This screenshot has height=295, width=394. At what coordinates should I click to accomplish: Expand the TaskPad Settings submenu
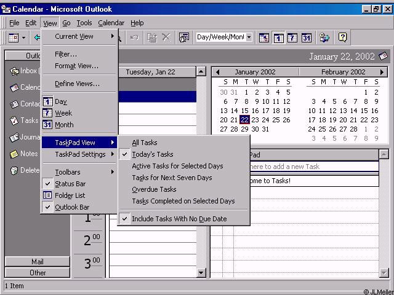point(79,154)
